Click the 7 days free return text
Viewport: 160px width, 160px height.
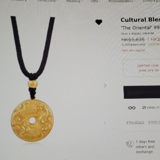(x=145, y=147)
